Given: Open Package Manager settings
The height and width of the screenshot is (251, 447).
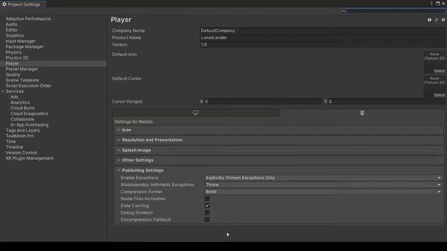Looking at the screenshot, I should click(24, 47).
